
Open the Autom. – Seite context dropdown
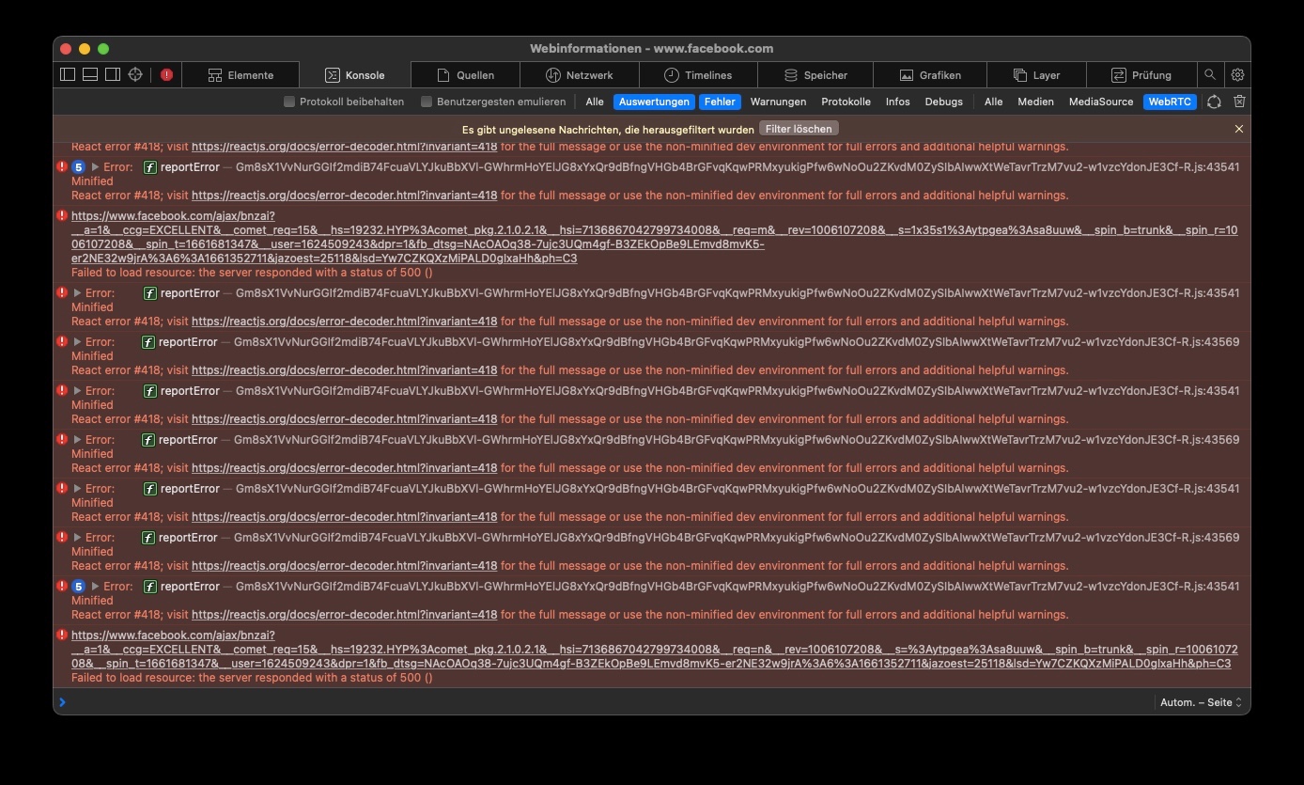(x=1201, y=702)
